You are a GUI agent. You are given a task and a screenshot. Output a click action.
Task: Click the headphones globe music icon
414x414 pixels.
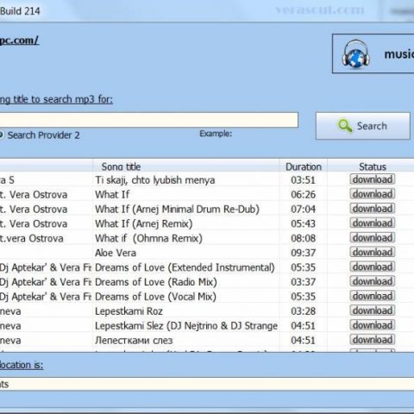355,53
